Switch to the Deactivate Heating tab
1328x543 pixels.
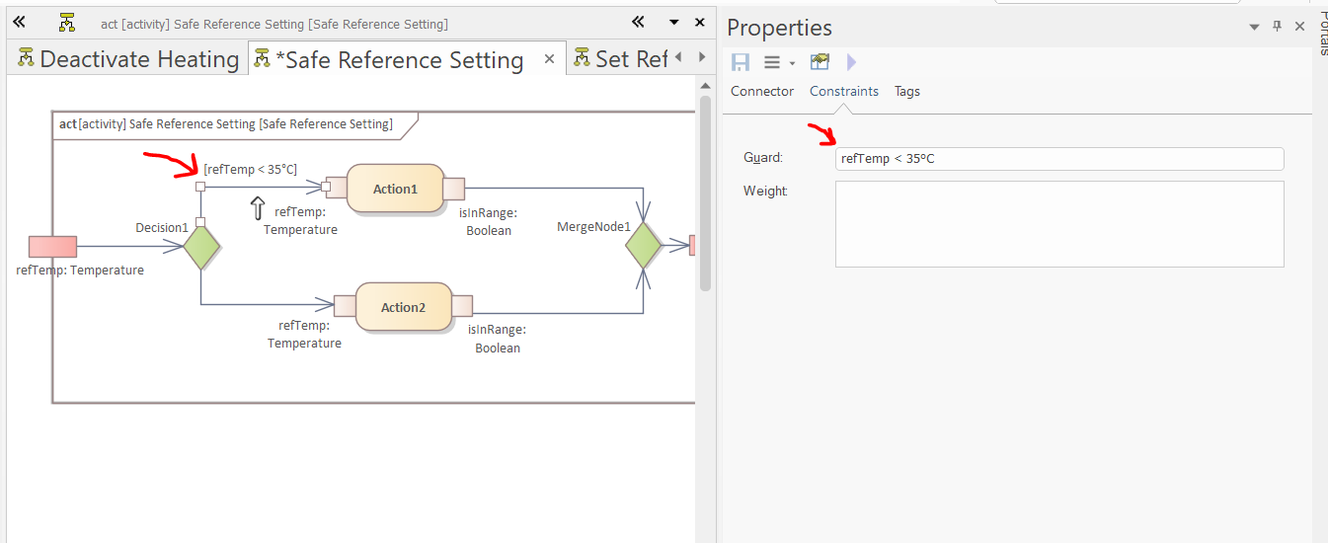pyautogui.click(x=128, y=59)
